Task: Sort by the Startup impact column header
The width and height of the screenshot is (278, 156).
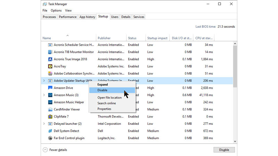Action: (x=157, y=38)
